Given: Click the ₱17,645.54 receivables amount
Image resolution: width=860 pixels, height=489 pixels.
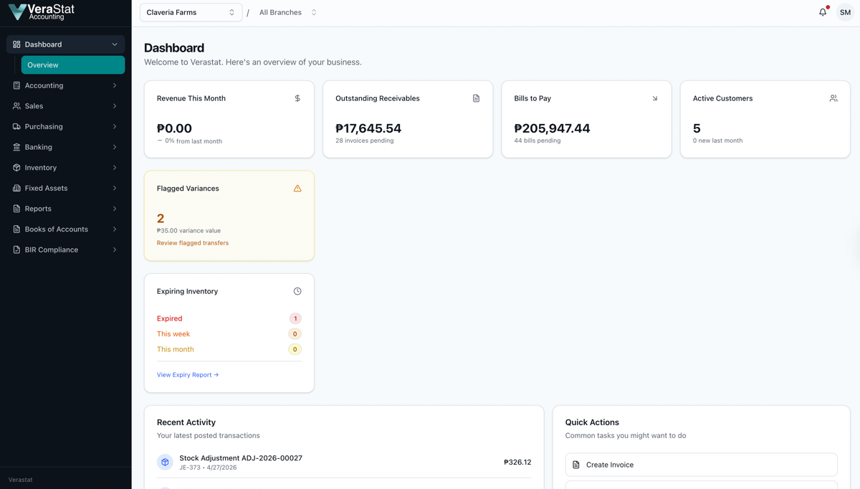Looking at the screenshot, I should coord(368,128).
